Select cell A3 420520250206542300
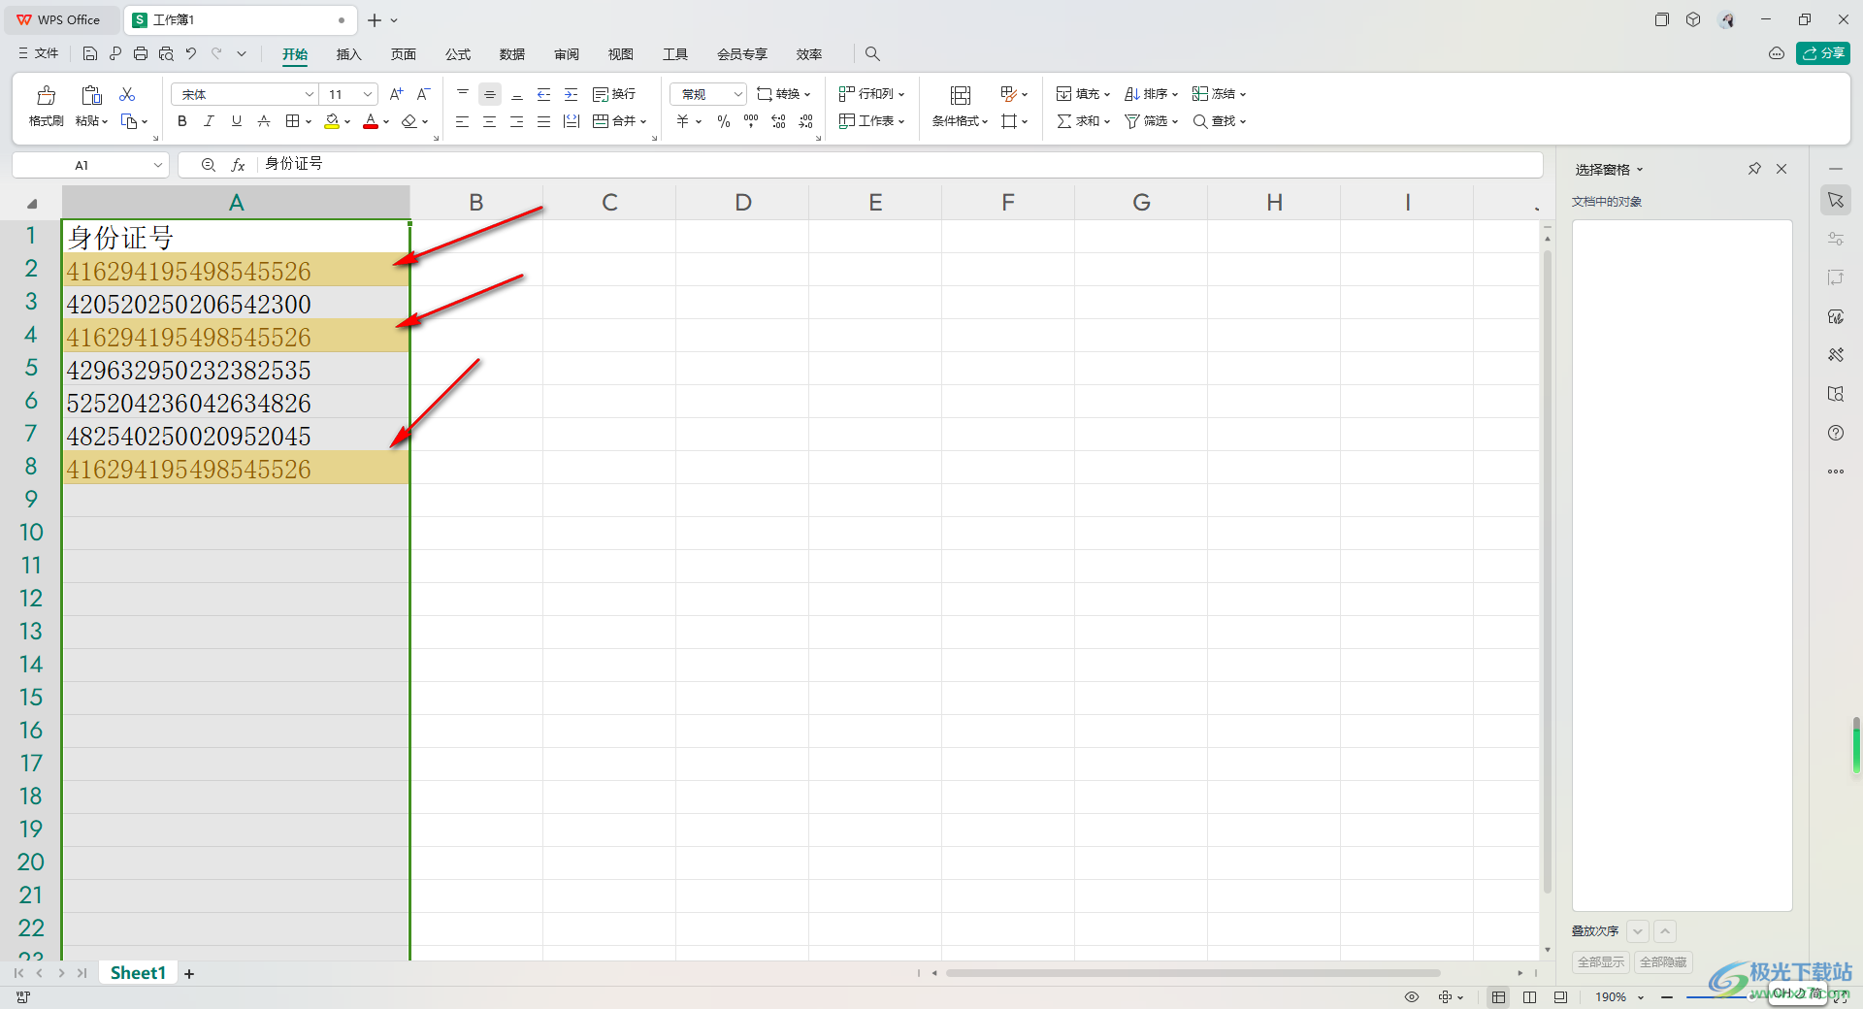The width and height of the screenshot is (1863, 1009). (x=236, y=304)
